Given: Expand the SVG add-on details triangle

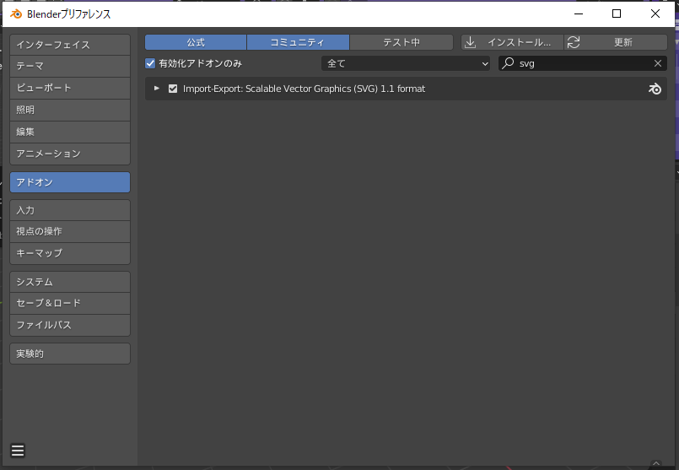Looking at the screenshot, I should 157,89.
